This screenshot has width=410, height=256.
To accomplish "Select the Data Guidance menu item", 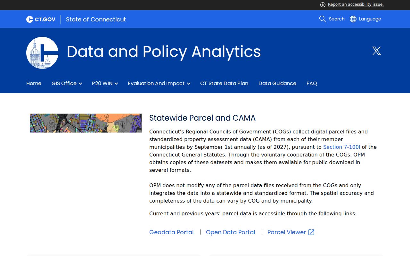I will 277,83.
